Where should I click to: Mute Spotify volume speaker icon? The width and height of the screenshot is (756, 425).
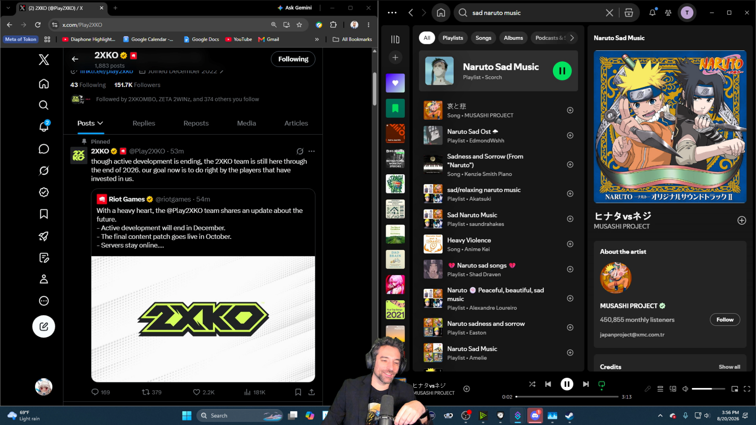tap(685, 389)
